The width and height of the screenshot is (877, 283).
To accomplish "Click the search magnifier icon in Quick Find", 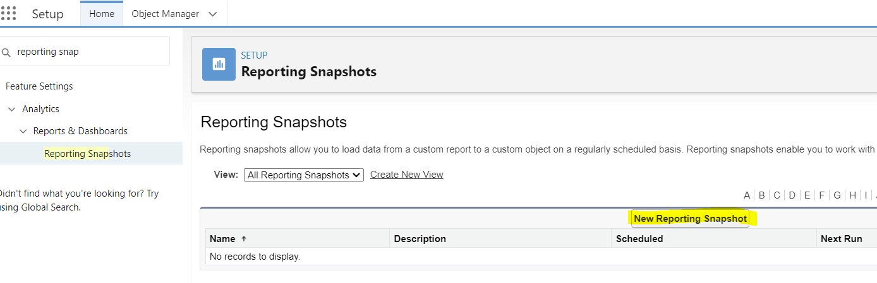I will (x=6, y=52).
